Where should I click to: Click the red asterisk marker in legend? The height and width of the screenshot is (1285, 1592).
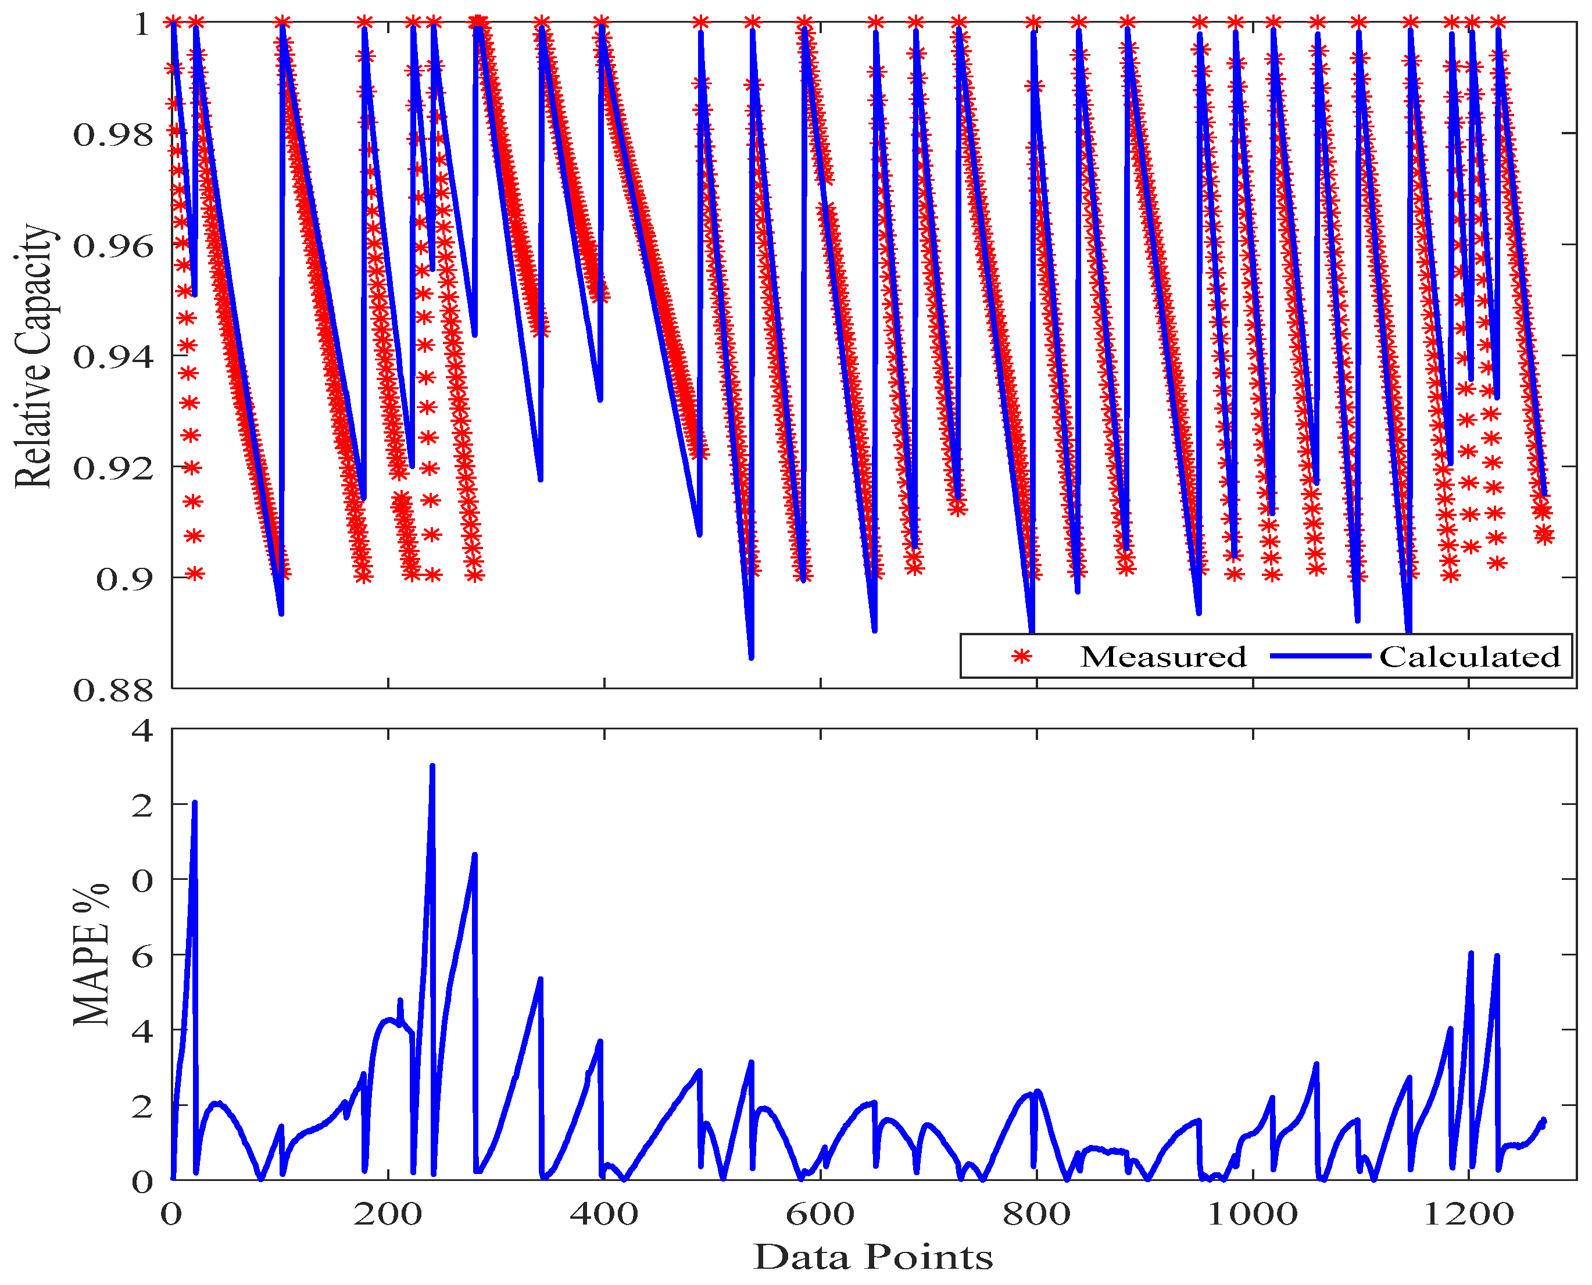[1022, 657]
